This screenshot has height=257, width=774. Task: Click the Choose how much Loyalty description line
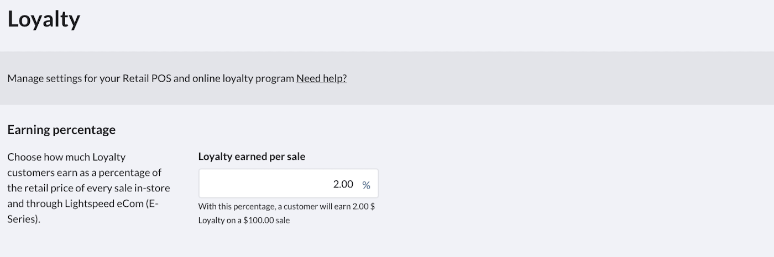[66, 157]
